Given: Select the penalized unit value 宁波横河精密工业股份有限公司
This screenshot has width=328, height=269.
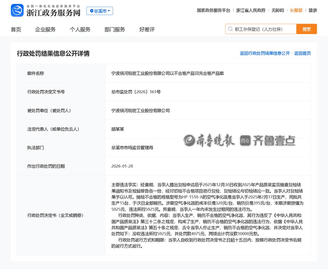Looking at the screenshot, I should click(x=141, y=111).
